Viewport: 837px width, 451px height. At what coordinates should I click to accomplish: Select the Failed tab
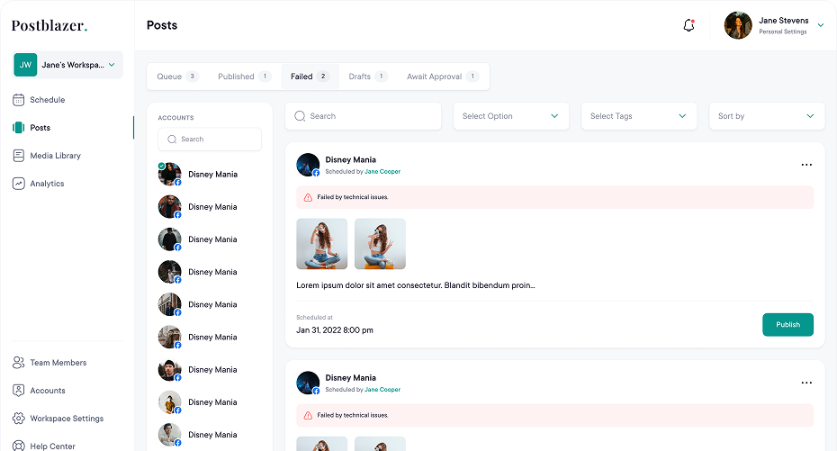(x=310, y=77)
